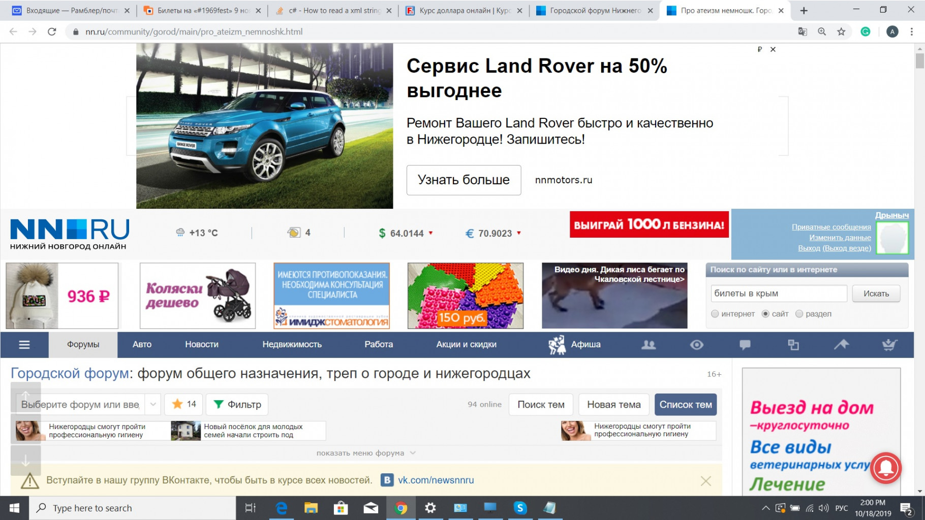
Task: Open the Афиша section
Action: point(575,345)
